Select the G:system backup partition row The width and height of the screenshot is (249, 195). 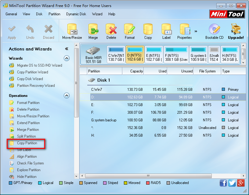(163, 120)
